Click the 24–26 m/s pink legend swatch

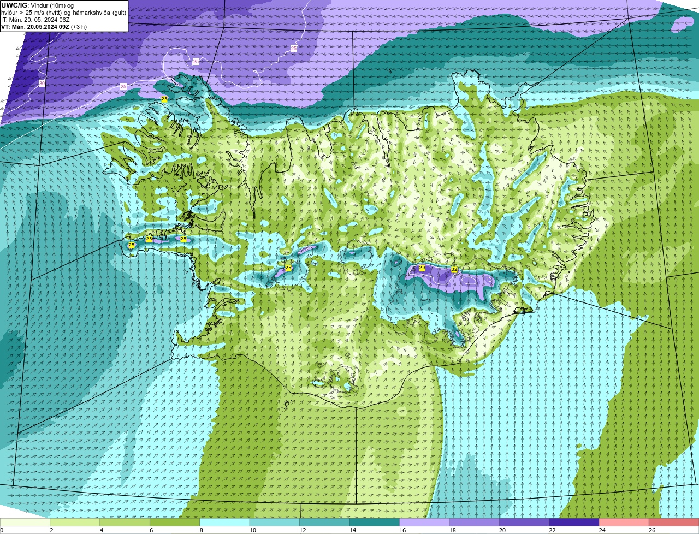pyautogui.click(x=624, y=523)
